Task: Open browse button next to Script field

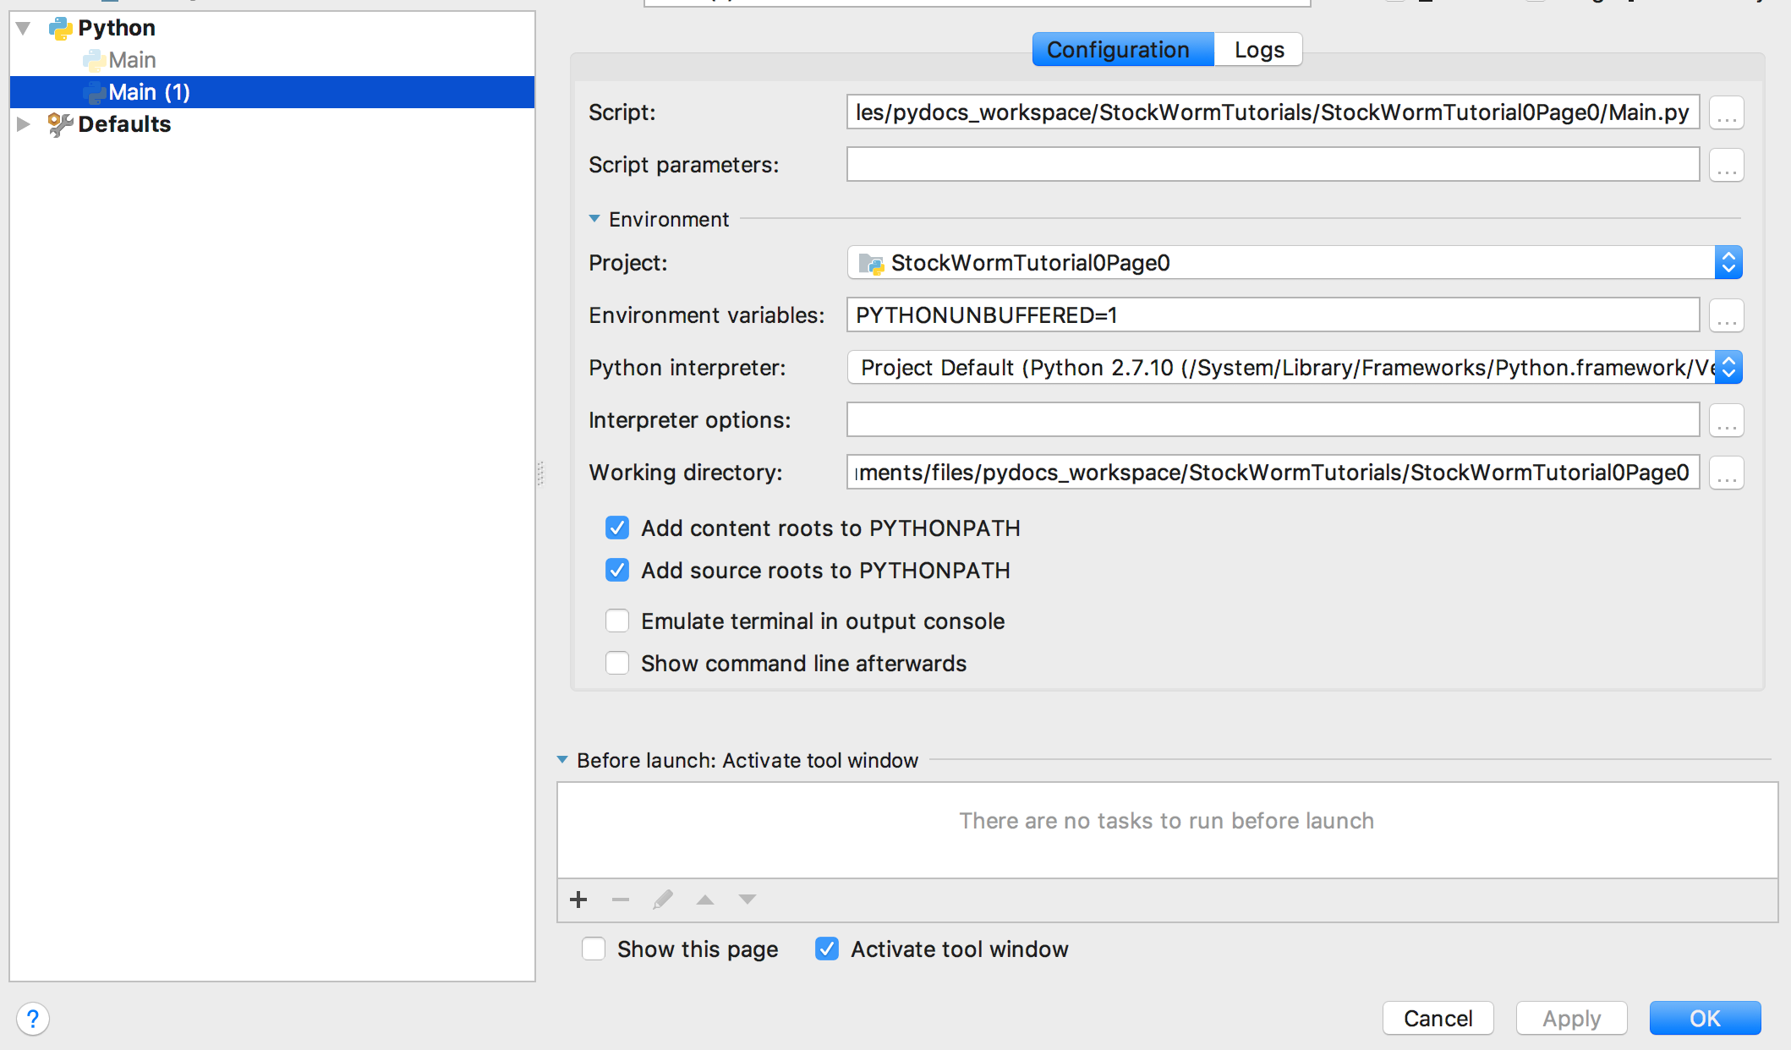Action: 1726,112
